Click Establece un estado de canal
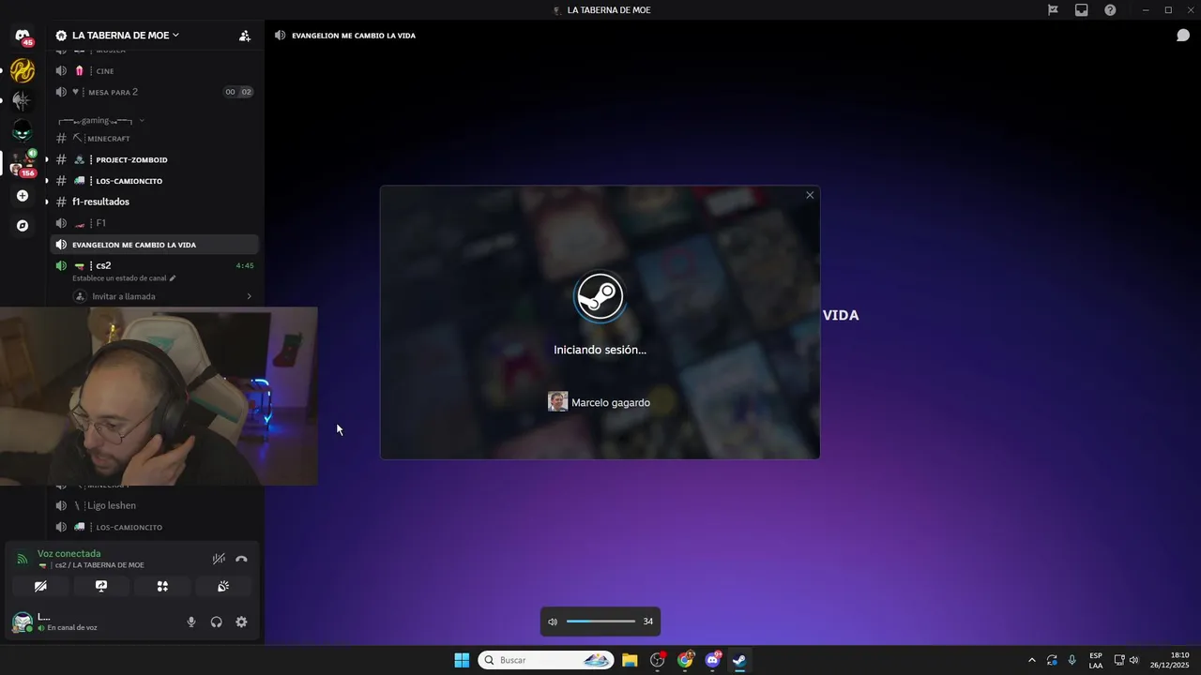Screen dimensions: 1201x675 (x=124, y=278)
